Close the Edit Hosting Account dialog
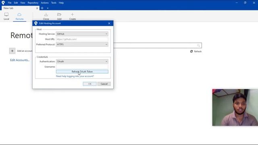This screenshot has width=258, height=145. [x=109, y=23]
